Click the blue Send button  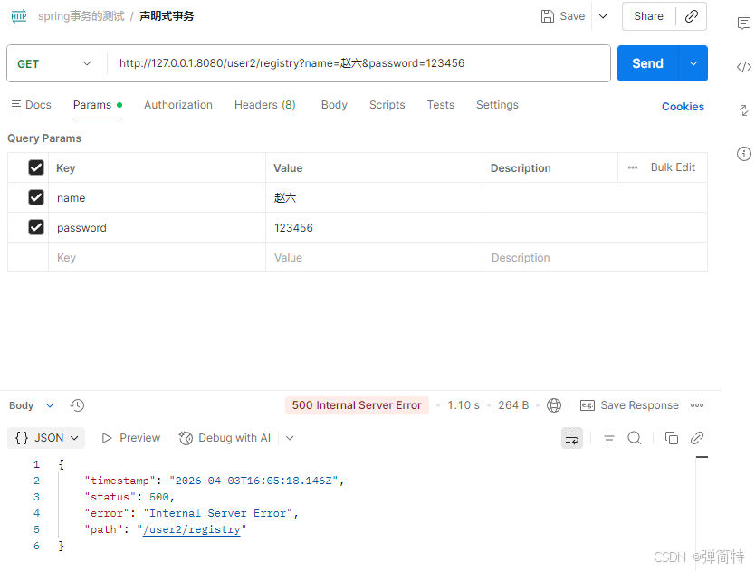(x=647, y=63)
